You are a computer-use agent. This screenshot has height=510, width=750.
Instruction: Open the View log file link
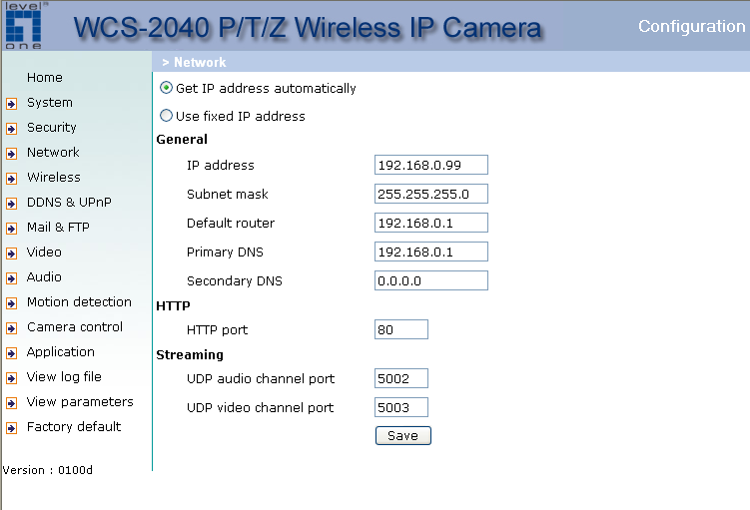pyautogui.click(x=64, y=377)
